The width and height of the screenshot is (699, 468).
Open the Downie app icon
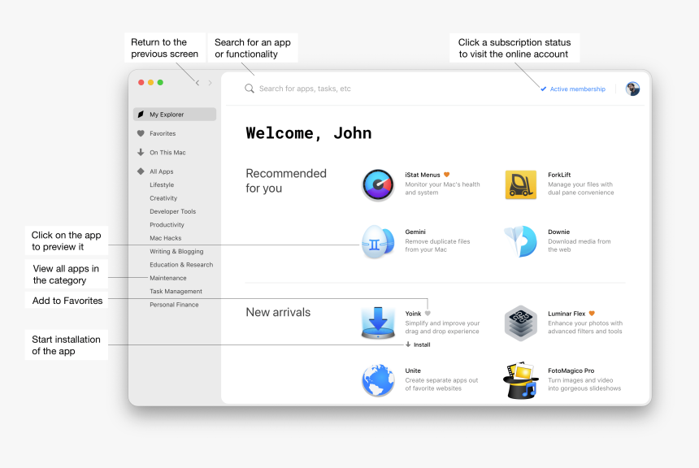tap(520, 242)
